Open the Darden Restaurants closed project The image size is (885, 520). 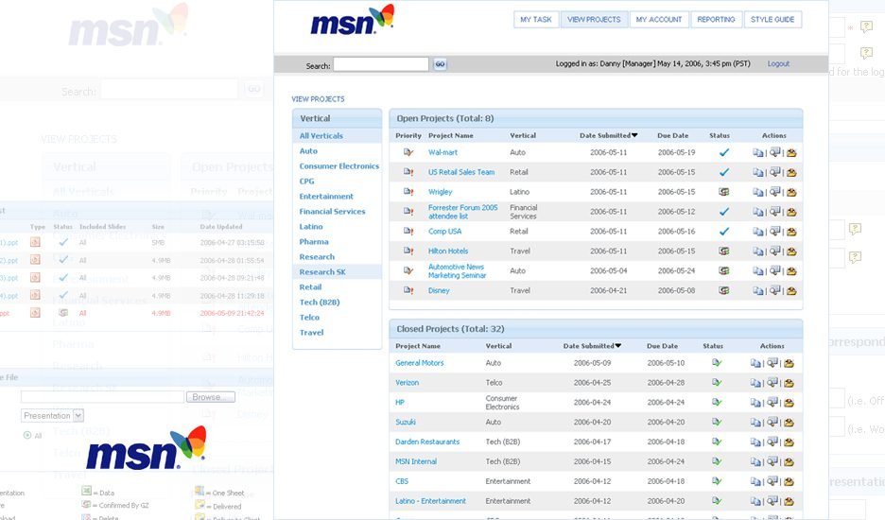[427, 442]
